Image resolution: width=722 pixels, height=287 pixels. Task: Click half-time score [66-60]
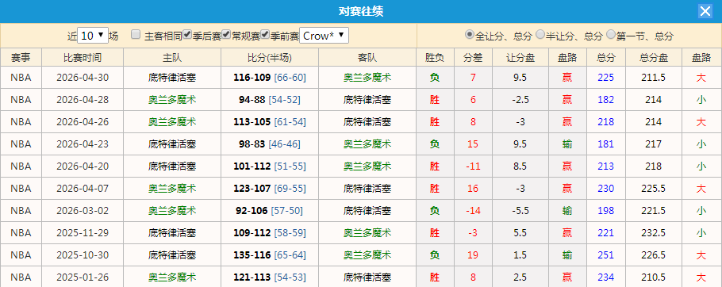click(290, 77)
